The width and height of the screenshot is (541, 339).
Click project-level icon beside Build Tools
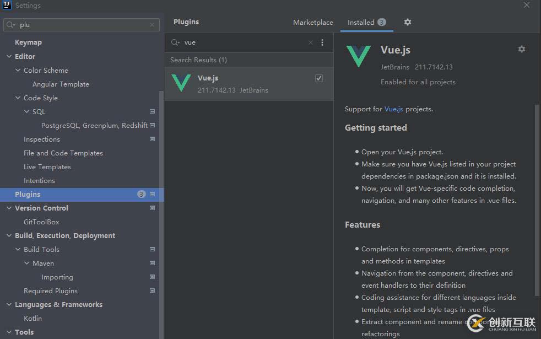(x=152, y=249)
